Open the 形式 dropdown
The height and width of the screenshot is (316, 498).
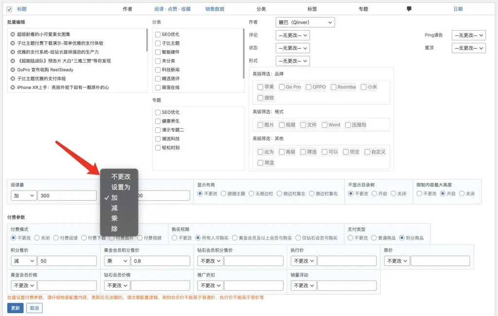pyautogui.click(x=293, y=61)
